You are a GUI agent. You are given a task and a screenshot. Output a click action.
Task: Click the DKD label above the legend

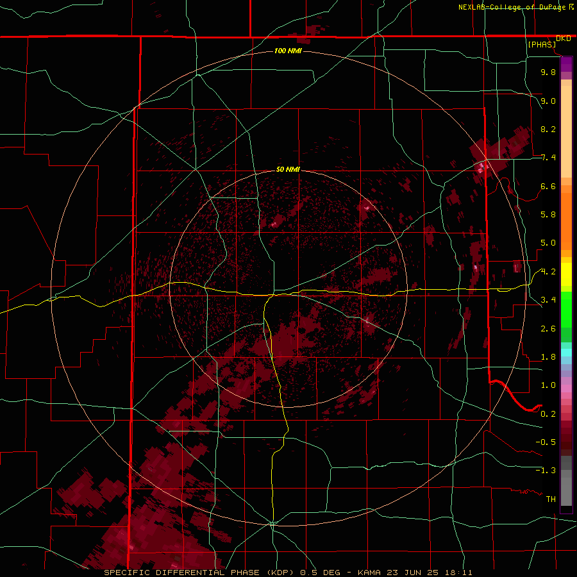click(564, 38)
